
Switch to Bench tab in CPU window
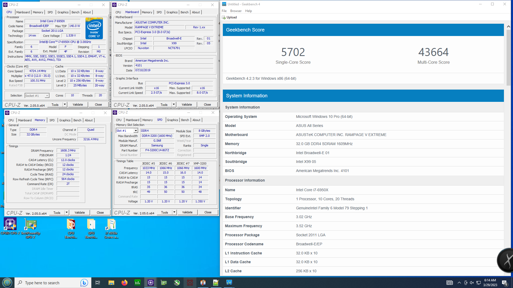[x=76, y=12]
